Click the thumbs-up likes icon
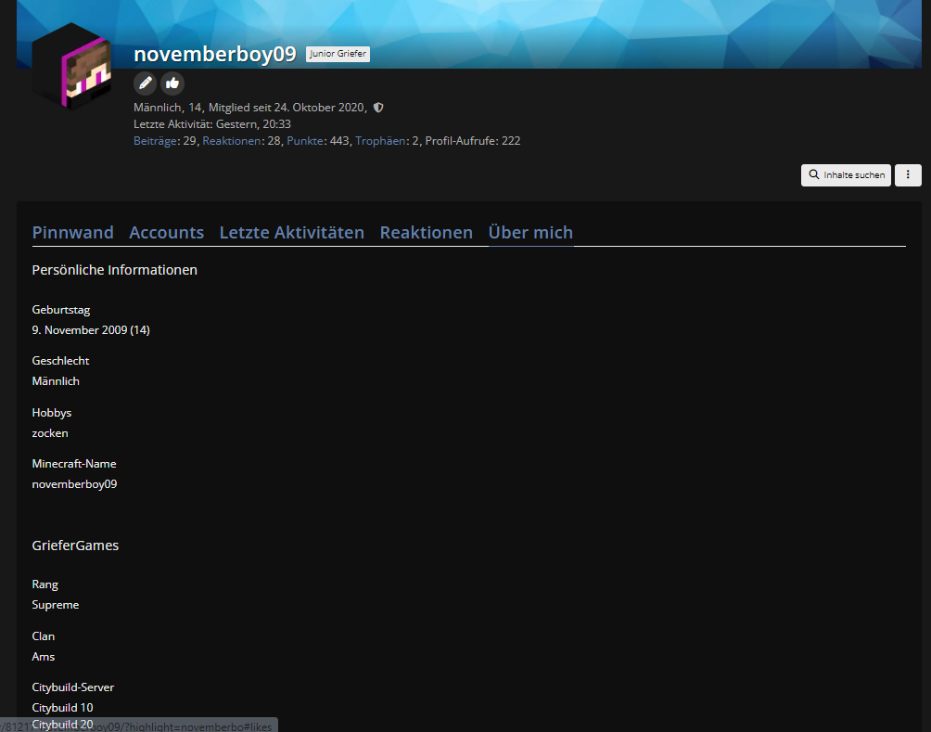The height and width of the screenshot is (732, 931). pos(172,83)
